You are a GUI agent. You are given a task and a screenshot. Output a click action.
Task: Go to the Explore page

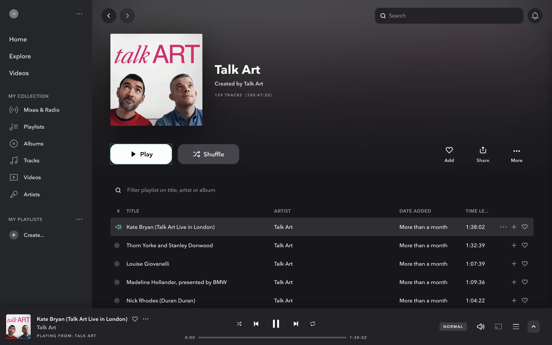click(20, 56)
